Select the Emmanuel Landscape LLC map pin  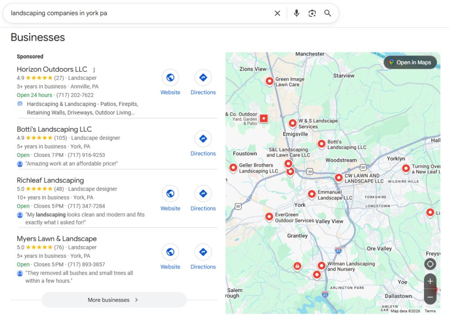pos(312,194)
